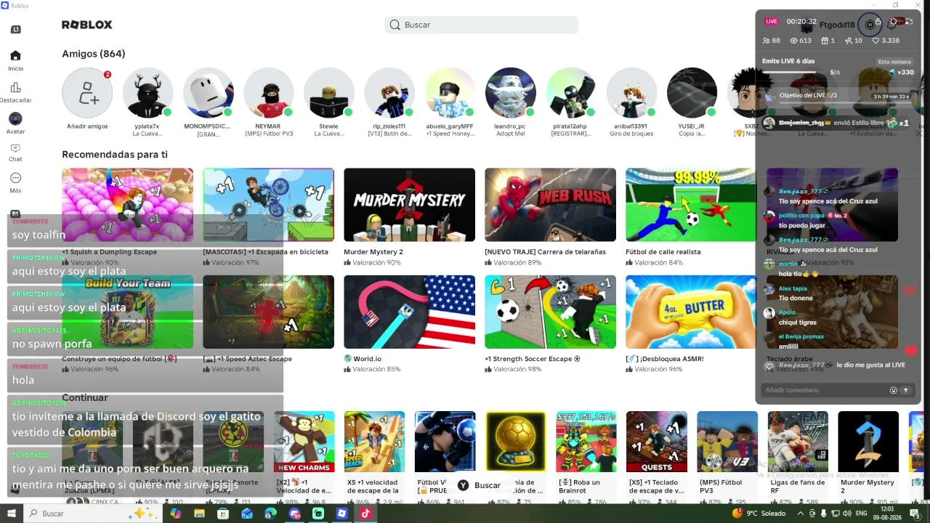Image resolution: width=930 pixels, height=523 pixels.
Task: Open friend anibal13391 avatar
Action: coord(631,93)
